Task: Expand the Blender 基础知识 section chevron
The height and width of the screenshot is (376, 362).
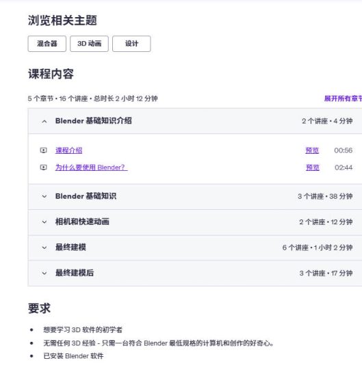Action: [44, 196]
